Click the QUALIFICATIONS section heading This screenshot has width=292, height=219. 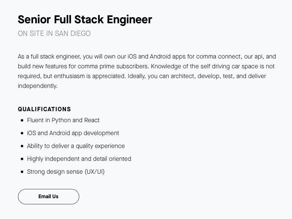(44, 109)
